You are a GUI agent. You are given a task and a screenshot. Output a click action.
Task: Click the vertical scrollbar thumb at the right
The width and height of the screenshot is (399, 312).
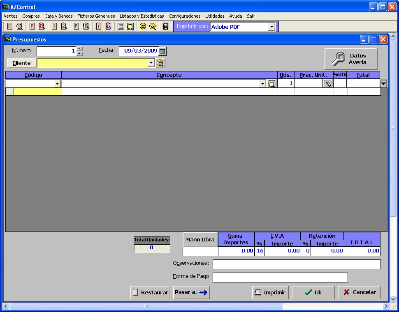393,128
